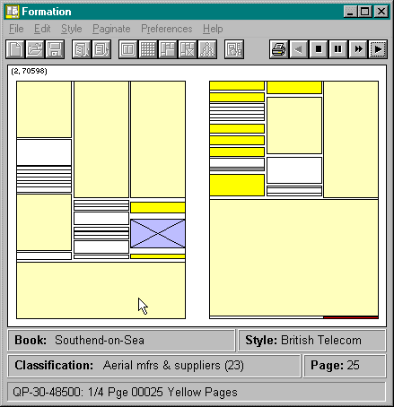Screen dimensions: 394x407
Task: Open the Preferences menu
Action: click(167, 29)
